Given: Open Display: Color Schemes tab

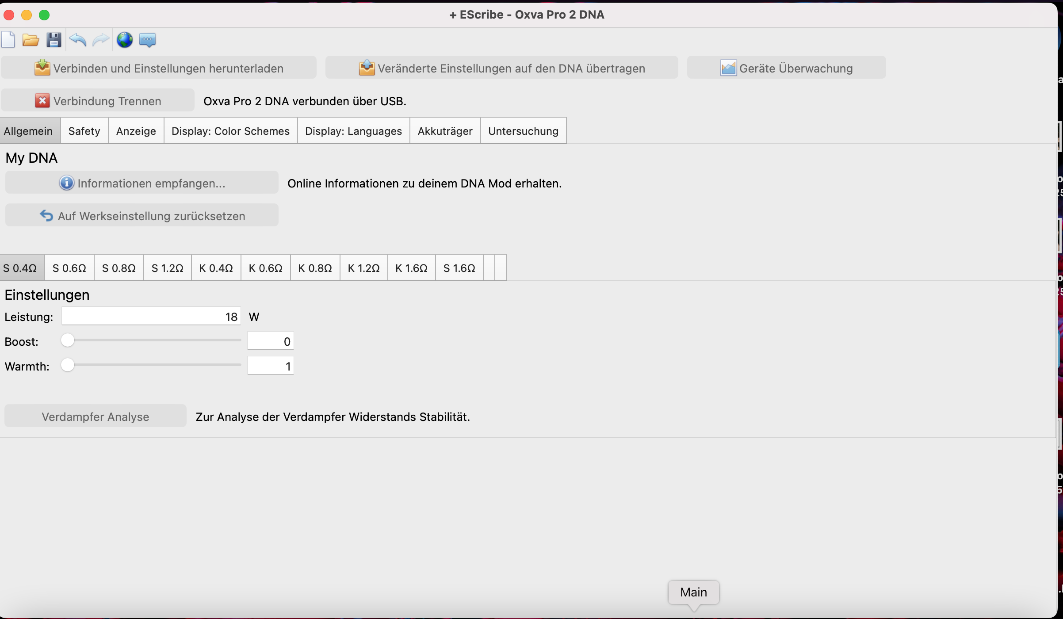Looking at the screenshot, I should click(230, 131).
